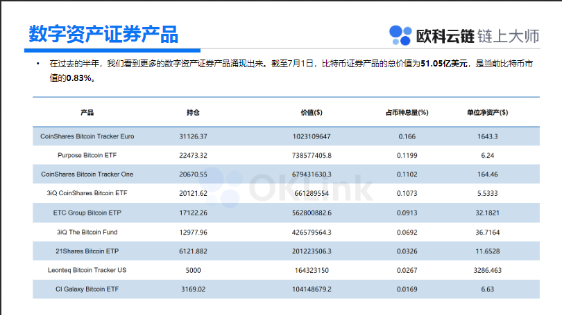
Task: Click 3iQ The Bitcoin Fund product name
Action: click(87, 232)
